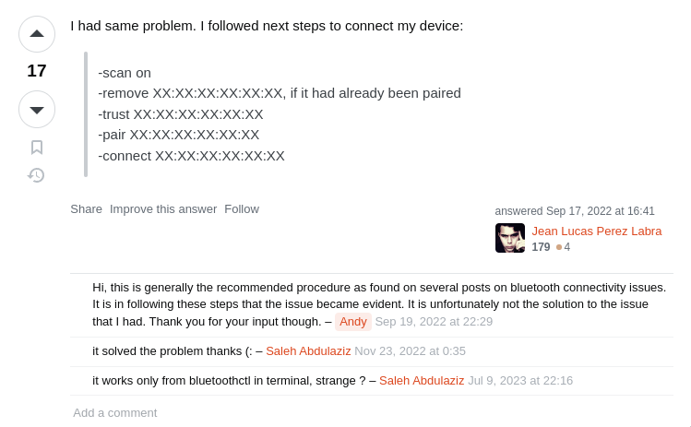Click the reputation score 179

coord(541,247)
